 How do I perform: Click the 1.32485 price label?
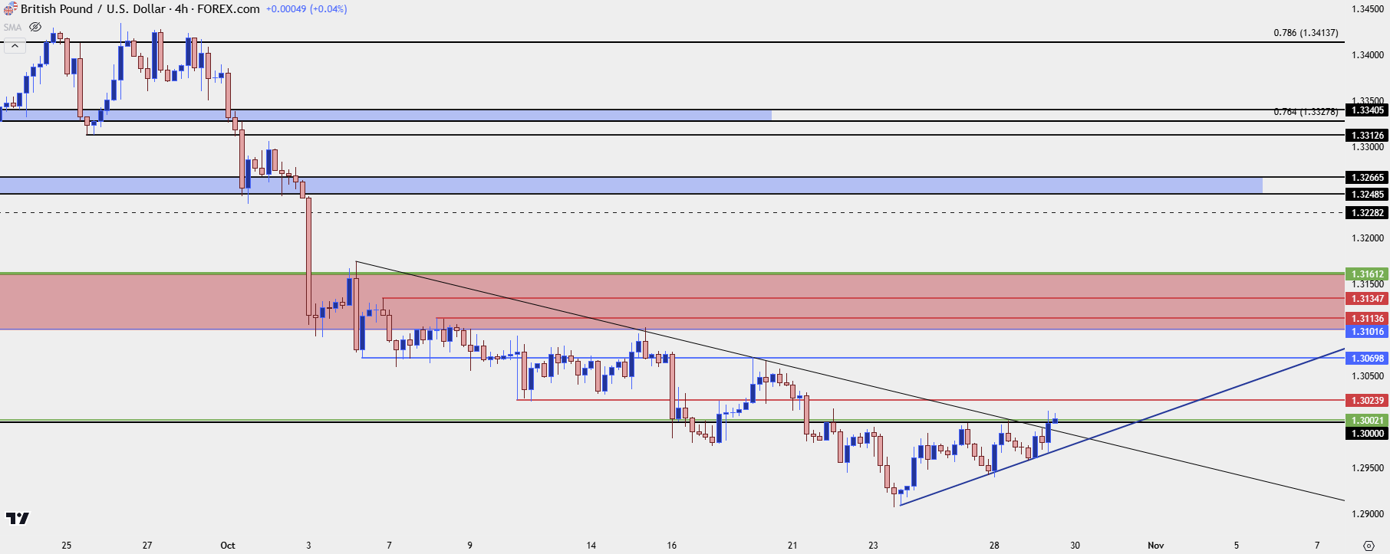click(x=1368, y=195)
